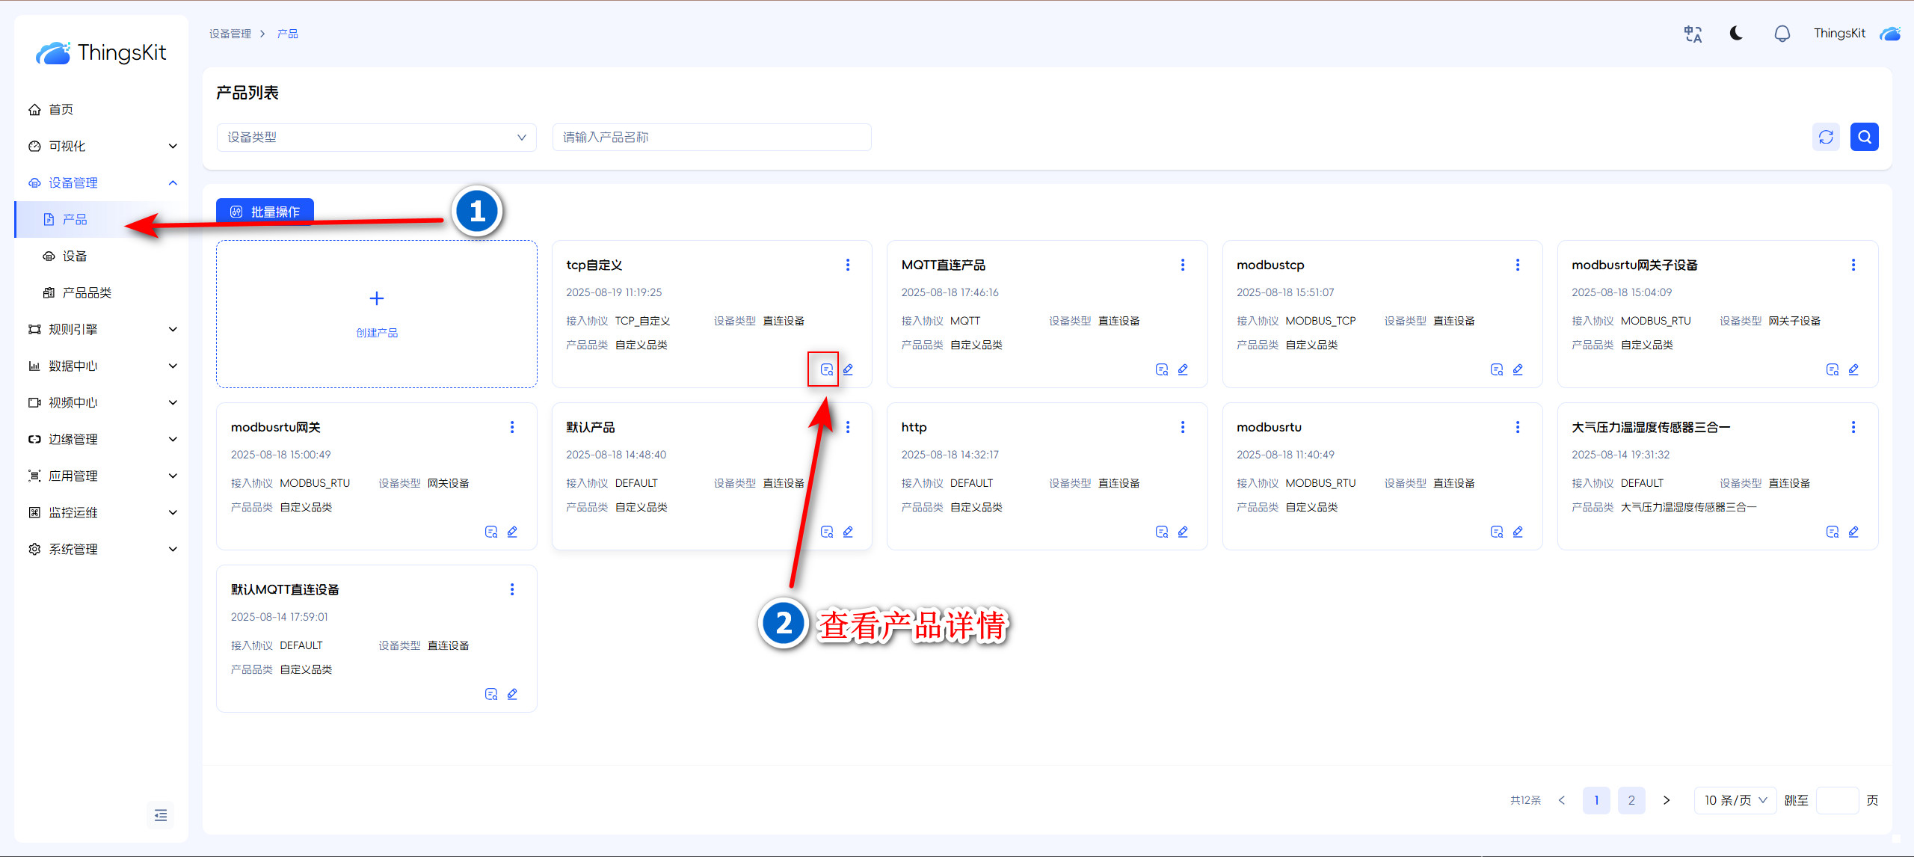Click the 批量操作 button

(x=265, y=212)
